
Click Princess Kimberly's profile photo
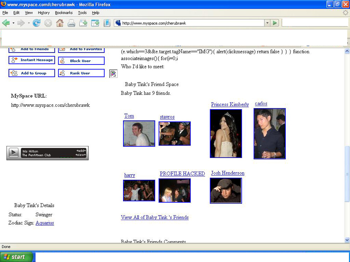(x=226, y=134)
